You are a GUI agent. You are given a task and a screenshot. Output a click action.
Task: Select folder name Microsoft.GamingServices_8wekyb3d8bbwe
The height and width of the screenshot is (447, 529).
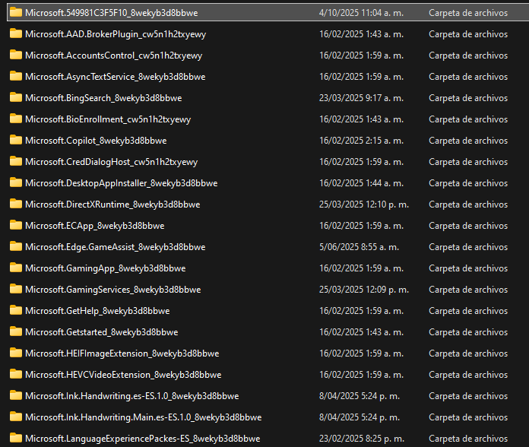(x=112, y=290)
